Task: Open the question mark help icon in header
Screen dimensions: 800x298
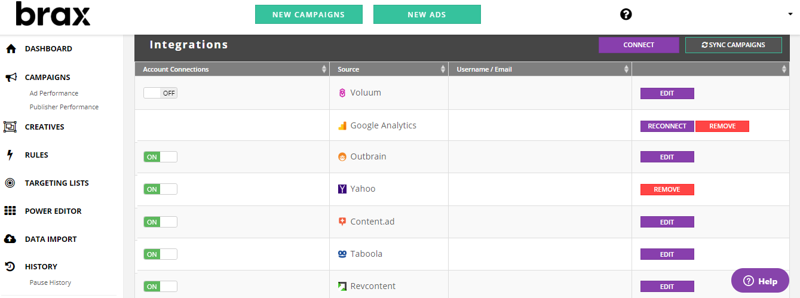Action: pos(626,14)
